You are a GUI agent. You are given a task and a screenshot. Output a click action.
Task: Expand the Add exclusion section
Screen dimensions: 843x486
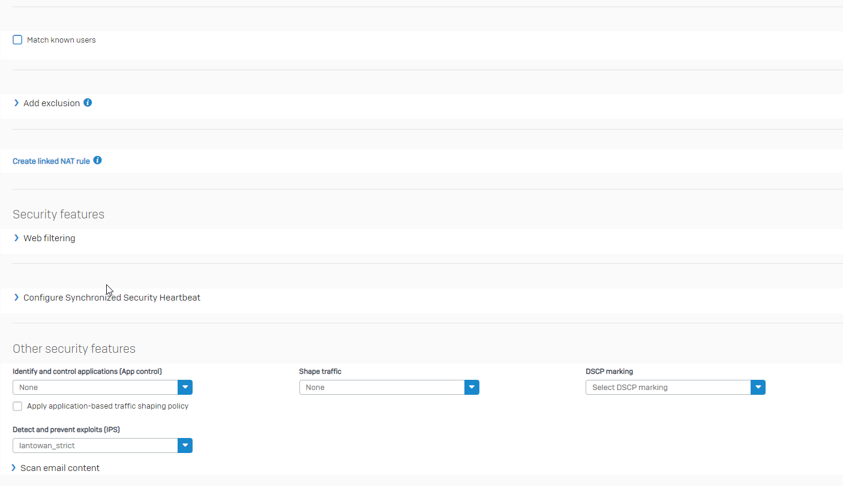tap(52, 103)
